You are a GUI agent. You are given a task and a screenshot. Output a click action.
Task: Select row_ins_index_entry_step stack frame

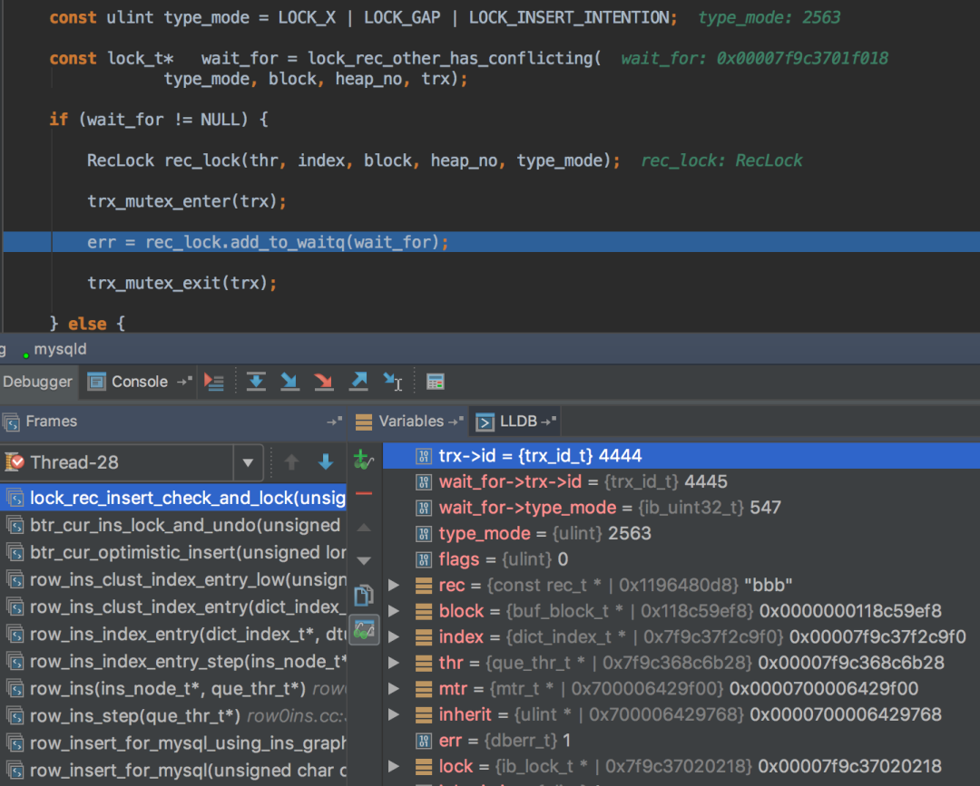(173, 661)
